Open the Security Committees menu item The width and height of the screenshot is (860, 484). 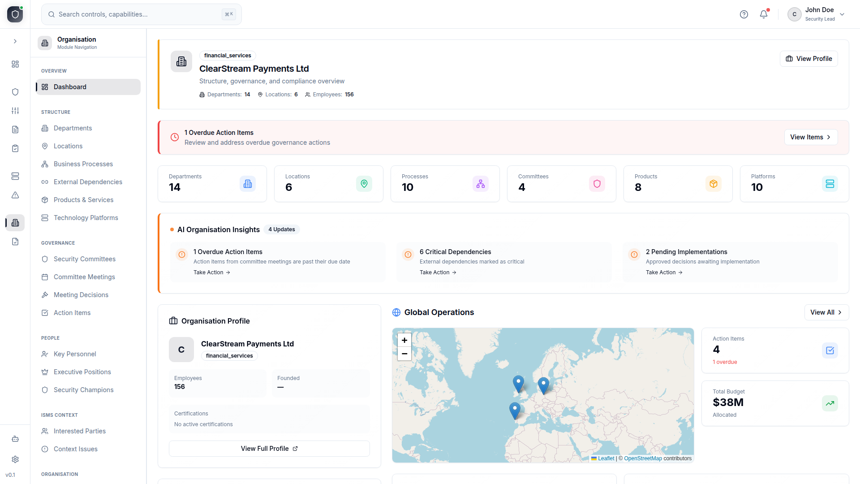pyautogui.click(x=84, y=259)
